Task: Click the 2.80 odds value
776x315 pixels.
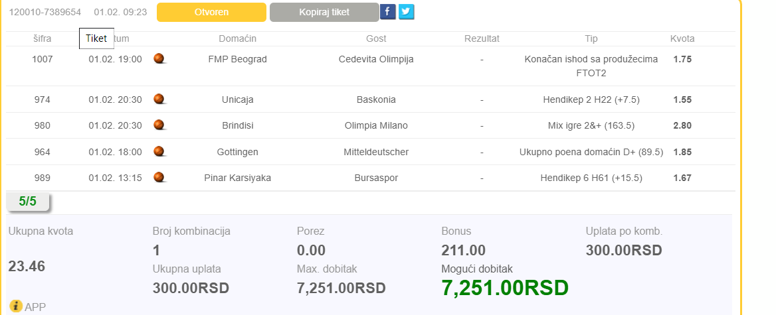Action: (x=682, y=125)
